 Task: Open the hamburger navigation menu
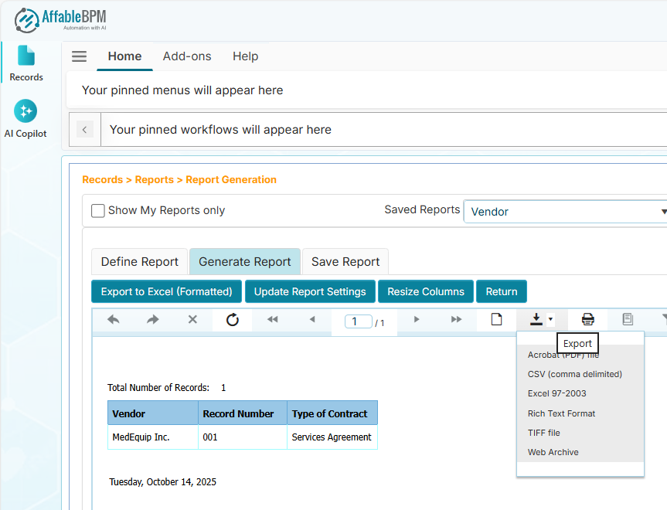coord(78,56)
